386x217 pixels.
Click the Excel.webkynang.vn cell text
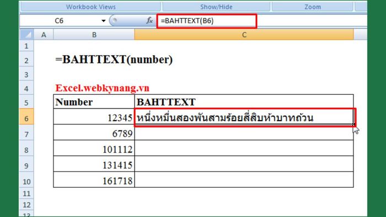point(102,88)
